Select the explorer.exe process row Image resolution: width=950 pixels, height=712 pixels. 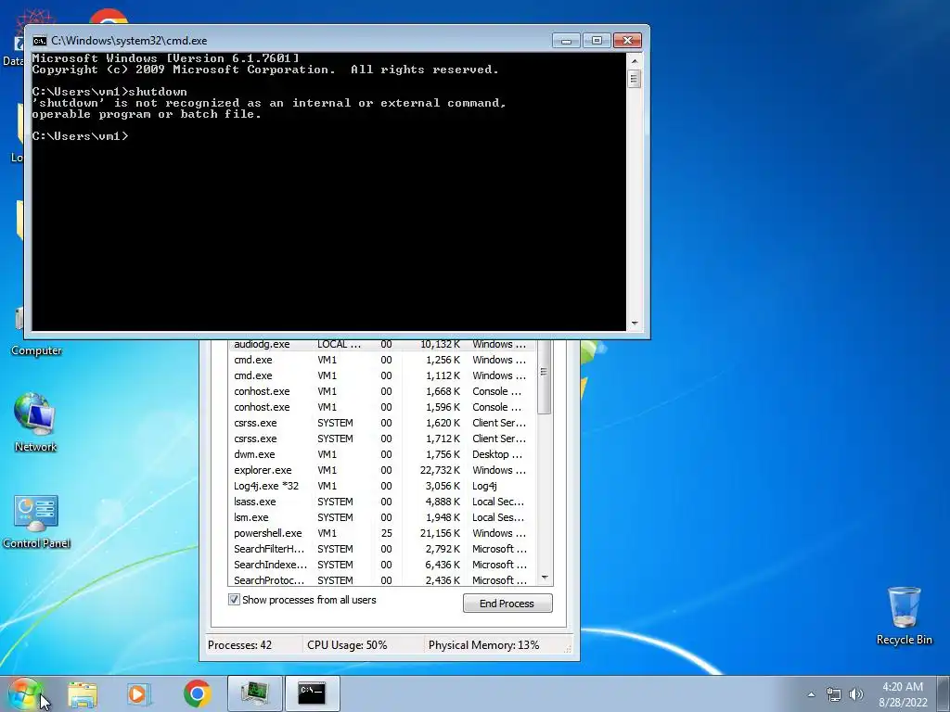(x=381, y=470)
